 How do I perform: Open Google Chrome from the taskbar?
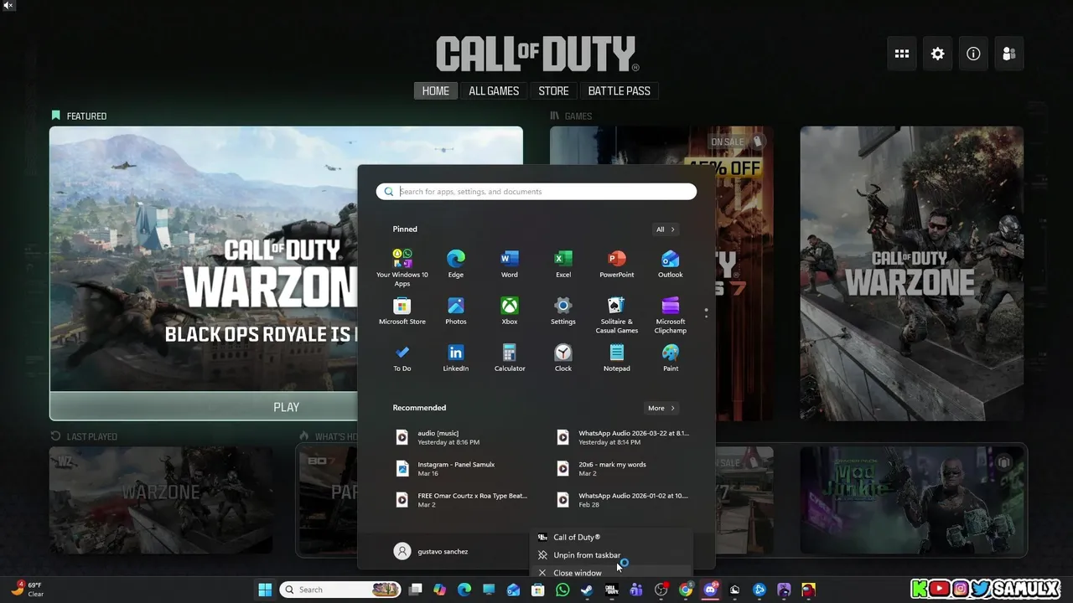click(686, 590)
